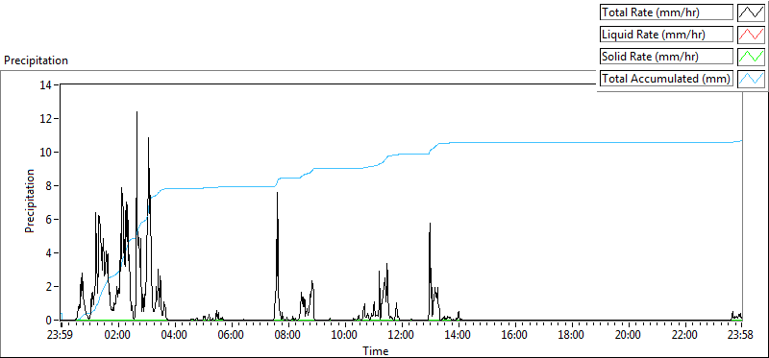
Task: Select the Solid Rate (mm/hr) legend label
Action: click(667, 57)
